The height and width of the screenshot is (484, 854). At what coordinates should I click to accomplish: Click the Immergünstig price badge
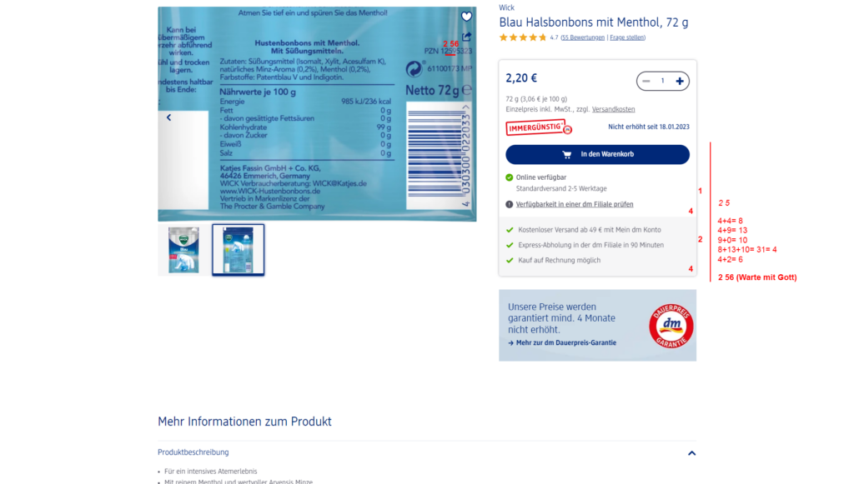[x=539, y=127]
